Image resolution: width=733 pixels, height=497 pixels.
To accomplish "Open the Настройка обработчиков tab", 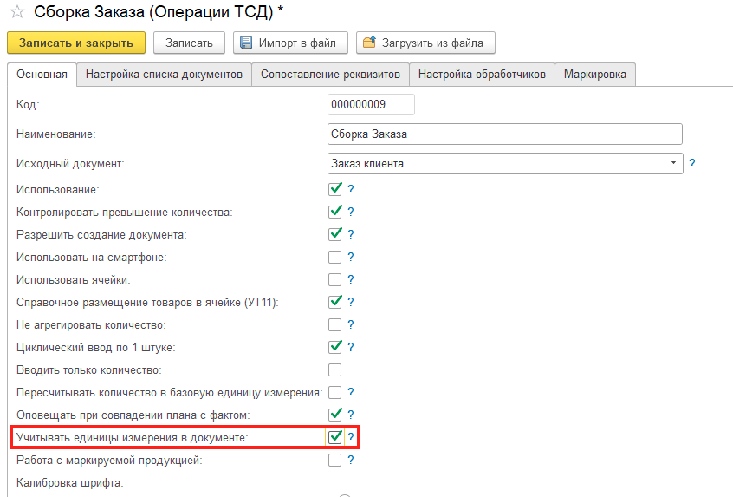I will click(482, 75).
